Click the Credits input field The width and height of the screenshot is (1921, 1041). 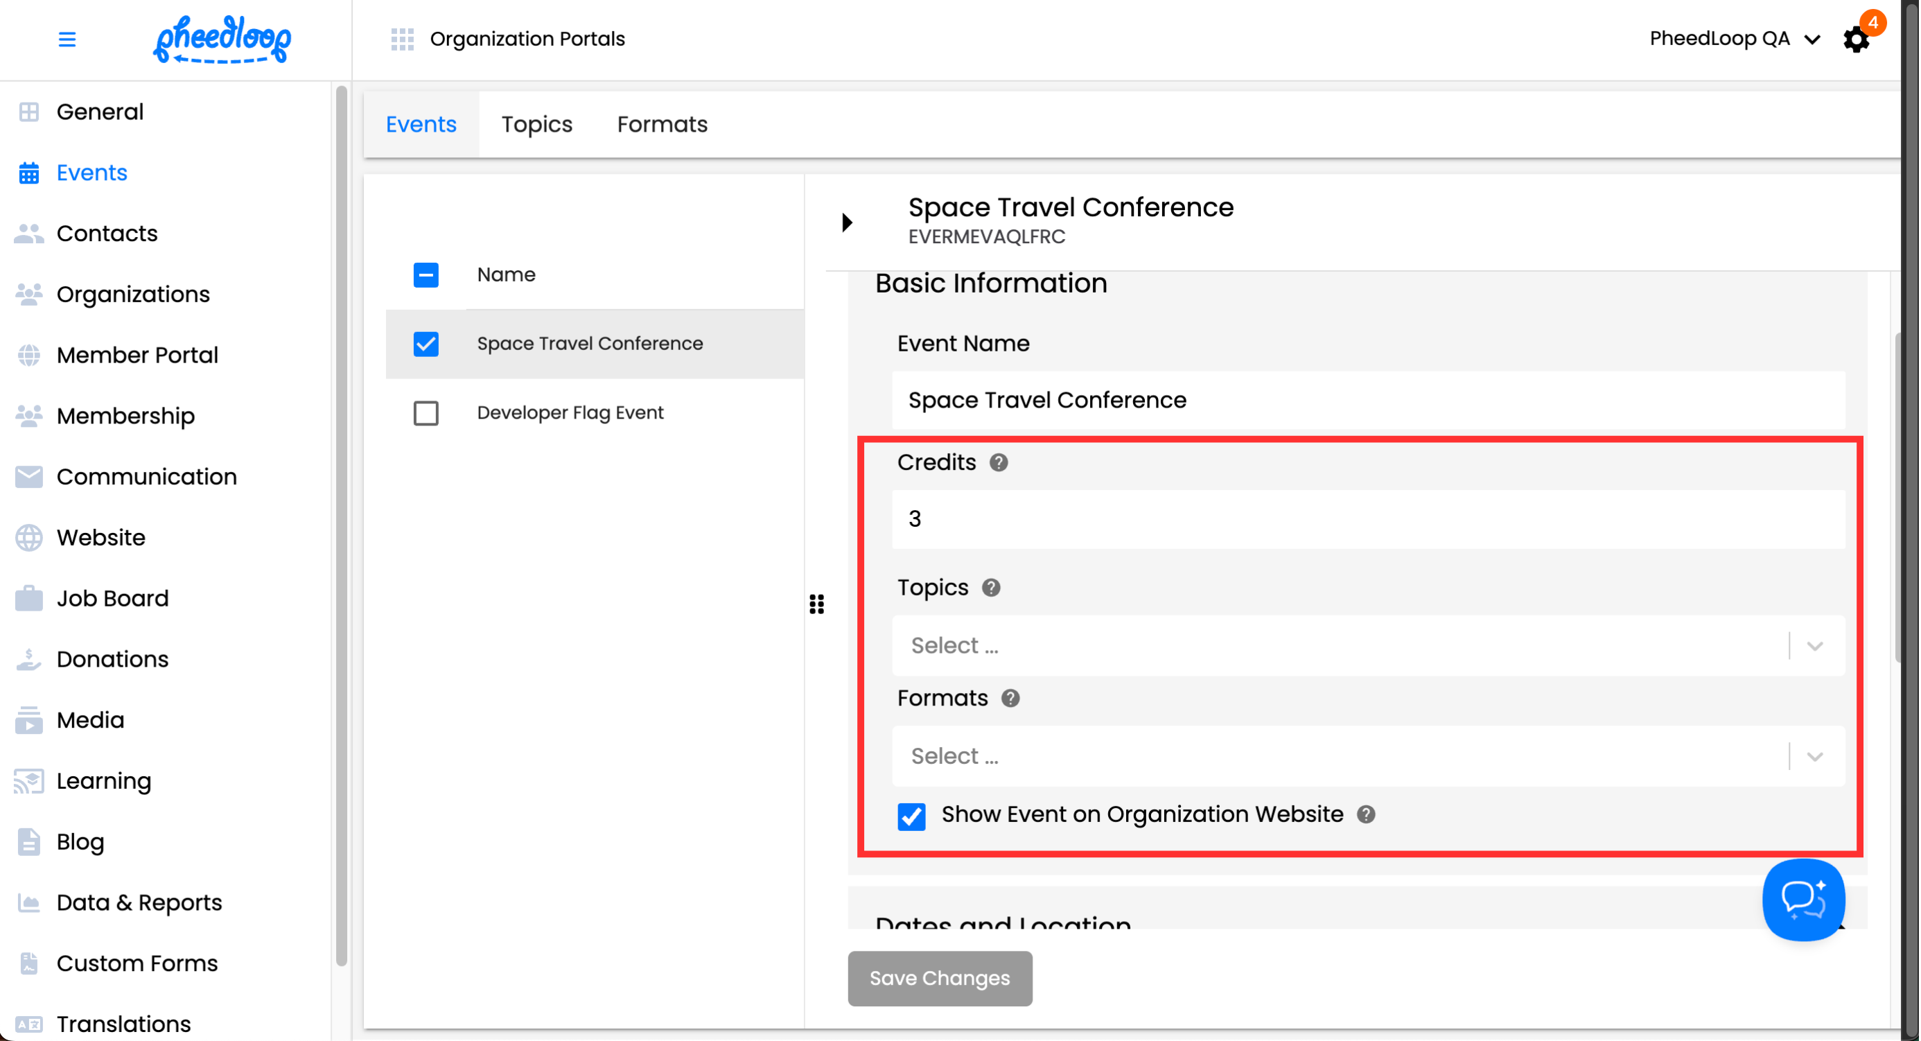(x=1368, y=519)
